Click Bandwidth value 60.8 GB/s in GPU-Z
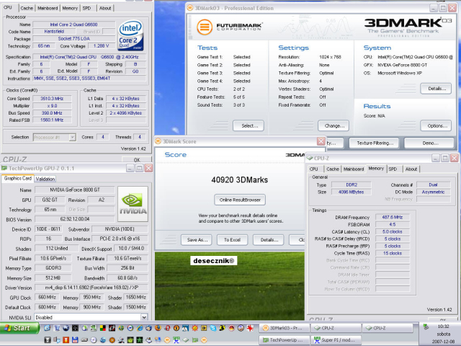 pos(127,278)
